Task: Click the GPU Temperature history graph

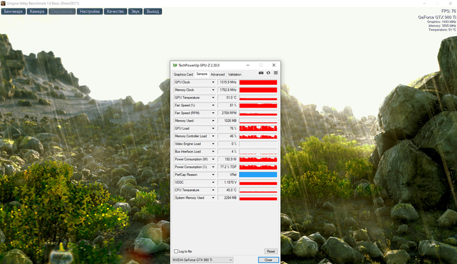Action: pyautogui.click(x=258, y=98)
